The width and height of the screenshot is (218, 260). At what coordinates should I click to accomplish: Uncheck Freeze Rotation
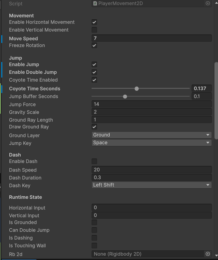[94, 46]
